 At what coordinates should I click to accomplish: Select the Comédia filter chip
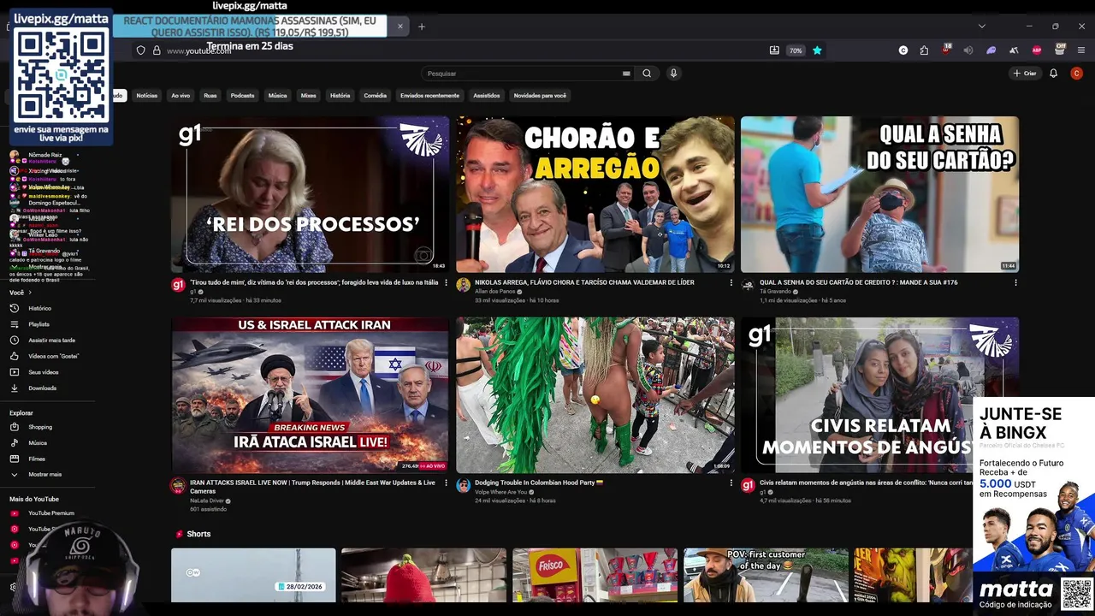pyautogui.click(x=376, y=96)
